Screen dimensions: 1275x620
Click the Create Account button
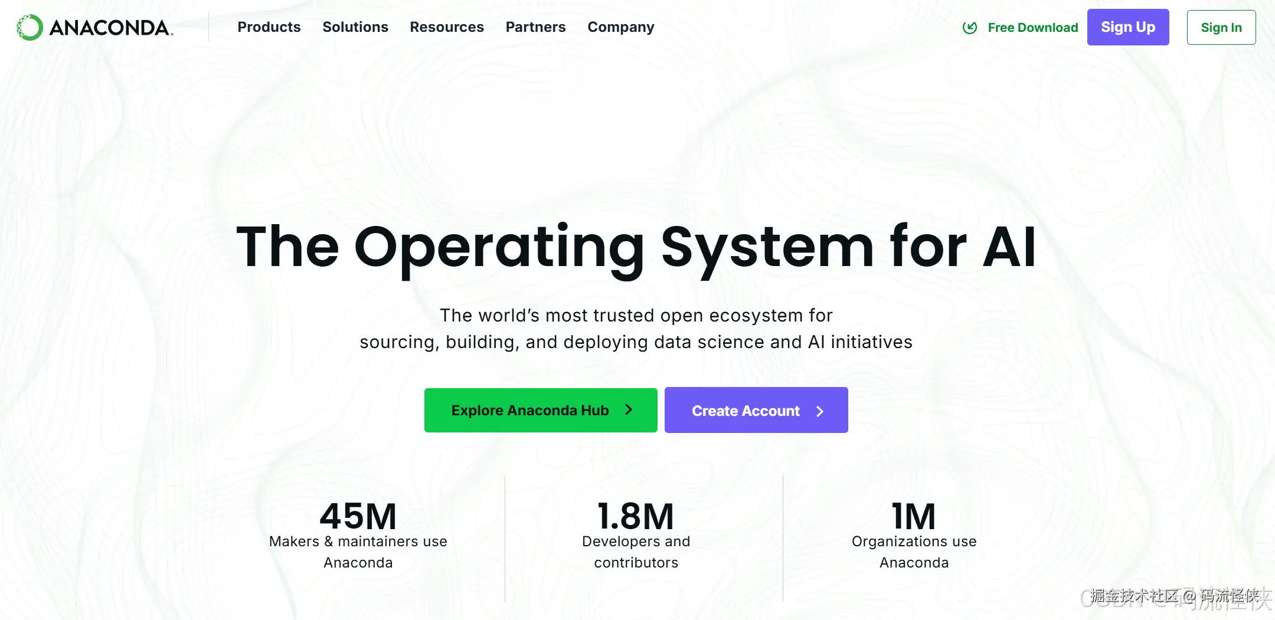coord(756,410)
